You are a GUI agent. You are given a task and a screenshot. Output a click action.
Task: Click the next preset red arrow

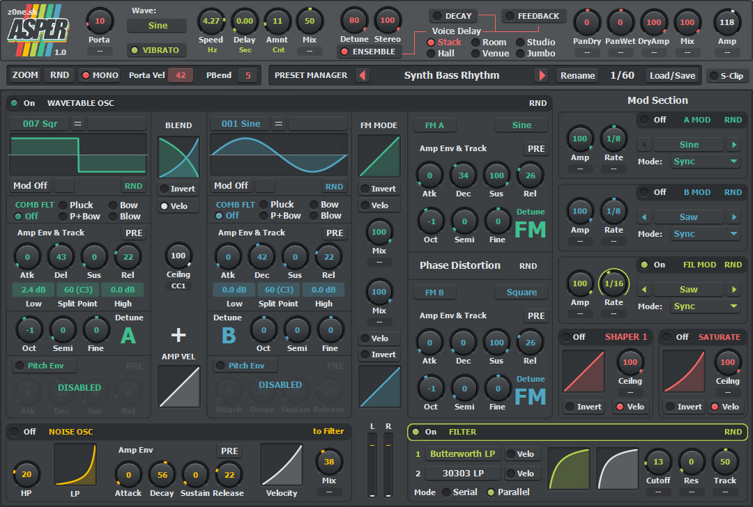tap(542, 75)
